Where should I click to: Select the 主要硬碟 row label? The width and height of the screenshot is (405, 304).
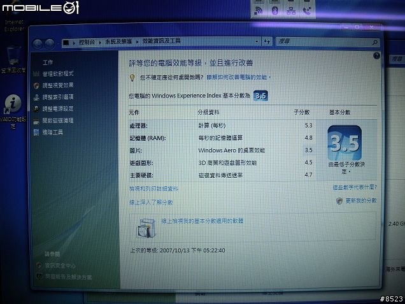point(141,175)
